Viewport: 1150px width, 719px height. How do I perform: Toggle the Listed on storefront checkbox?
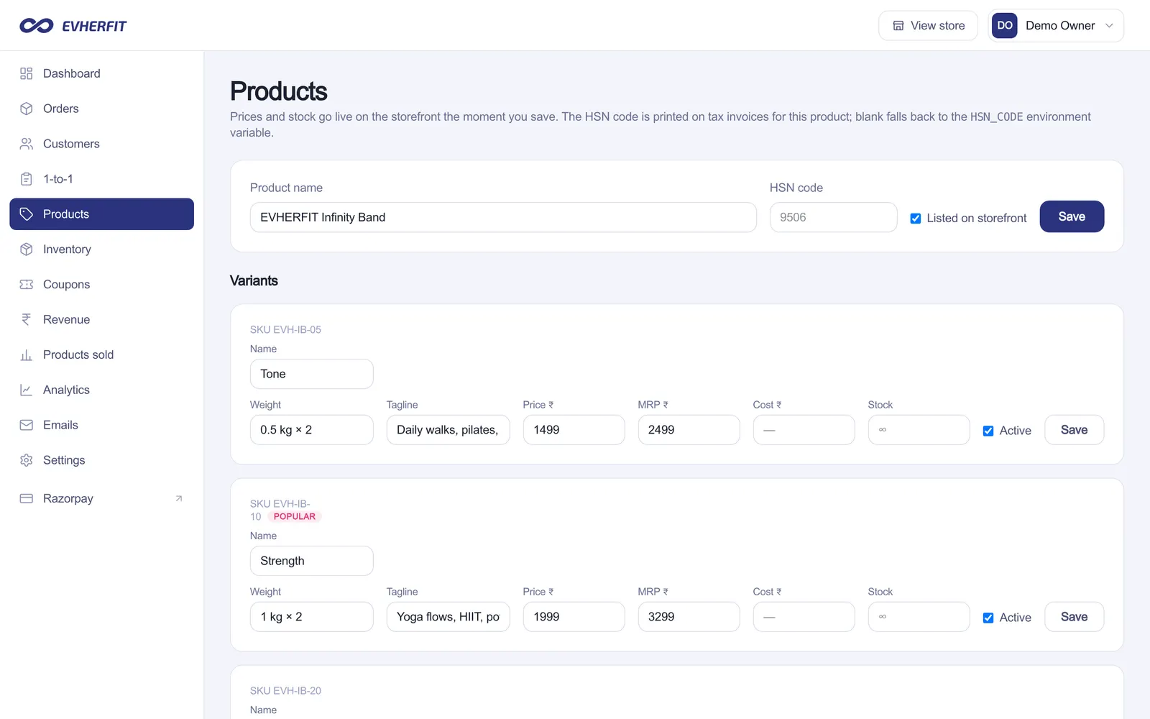coord(916,219)
